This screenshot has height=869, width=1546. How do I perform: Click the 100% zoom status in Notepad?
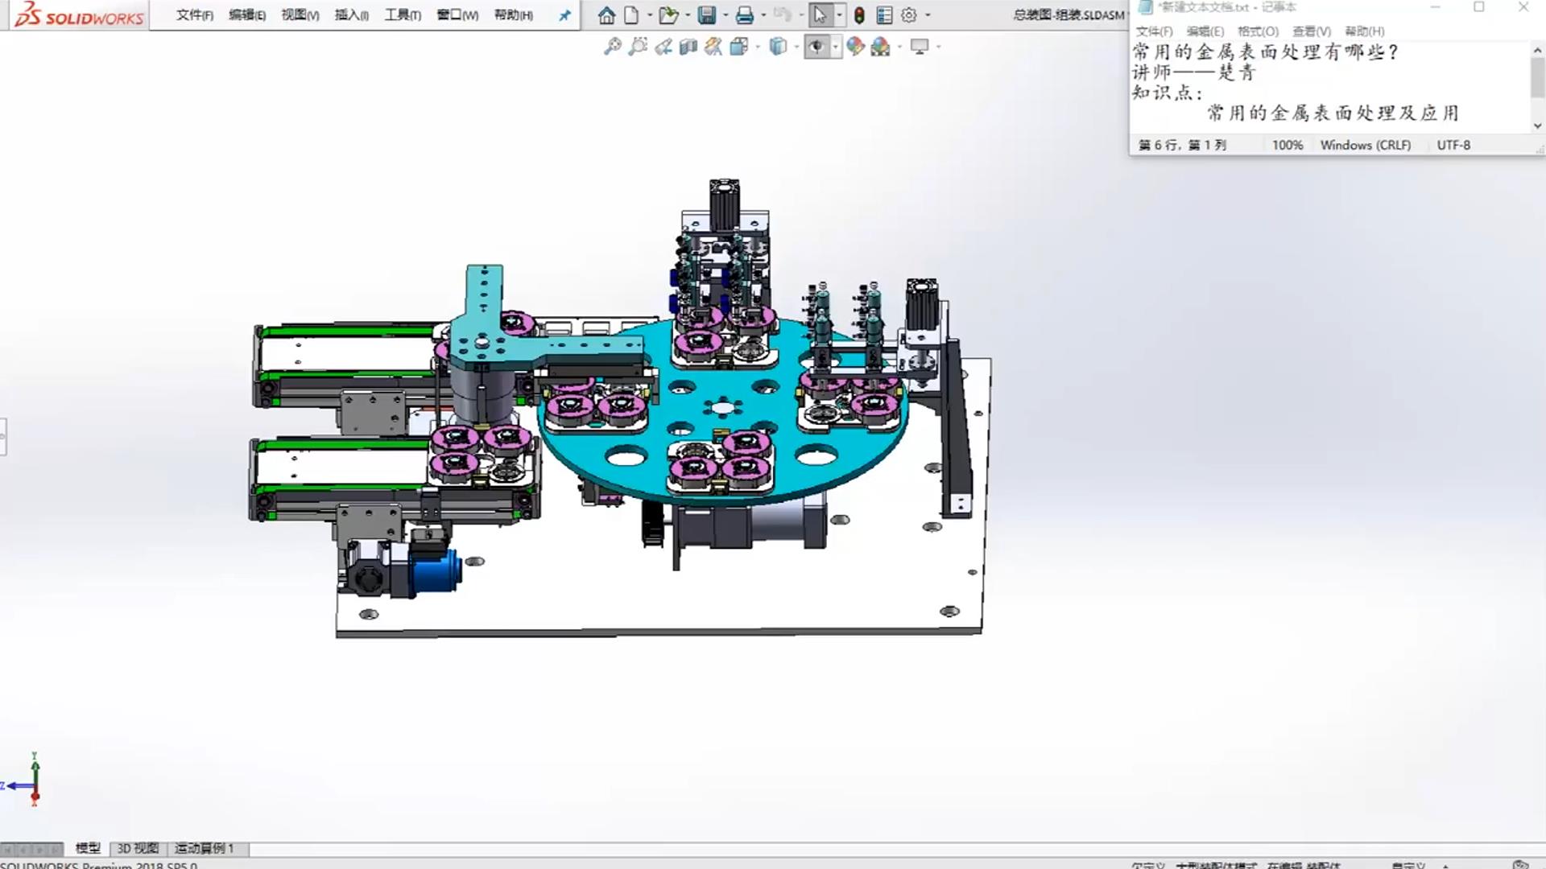[1287, 145]
